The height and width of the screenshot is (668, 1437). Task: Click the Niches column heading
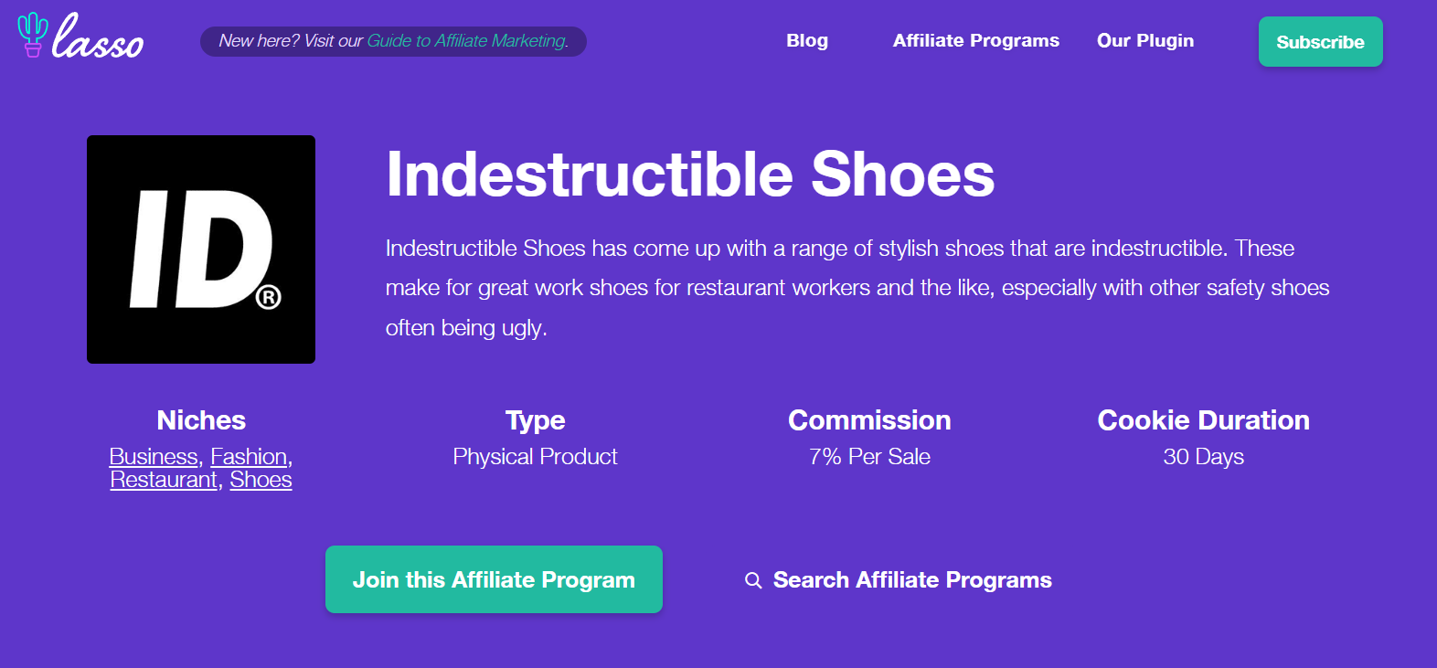coord(201,420)
